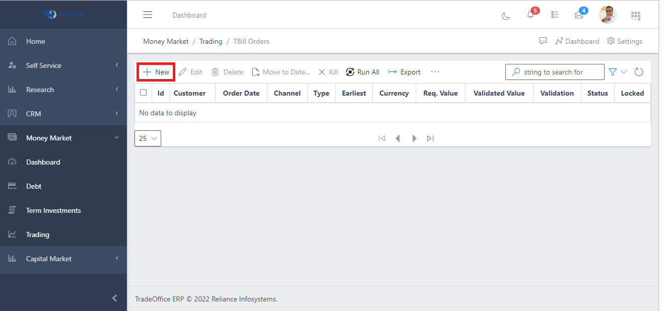Click the task list icon in header

pos(555,15)
